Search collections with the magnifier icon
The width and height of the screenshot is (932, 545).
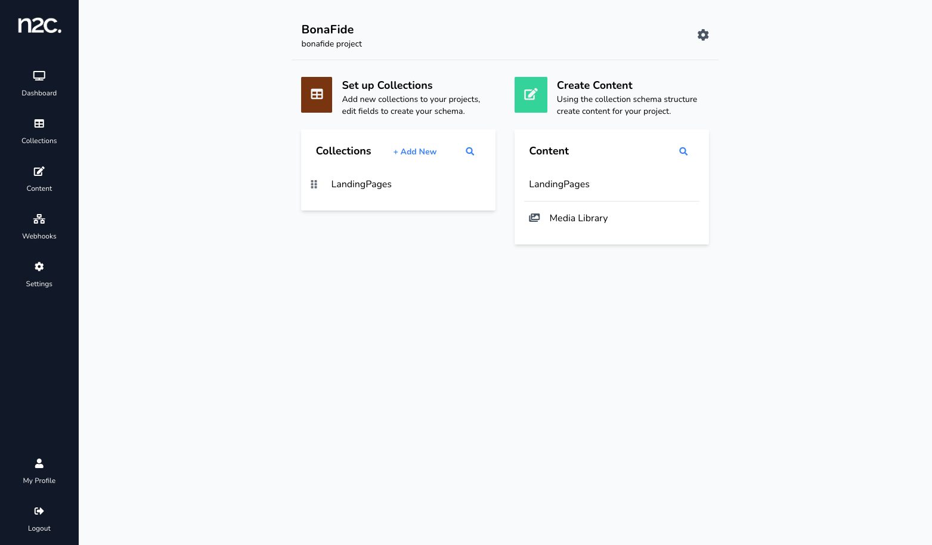470,151
